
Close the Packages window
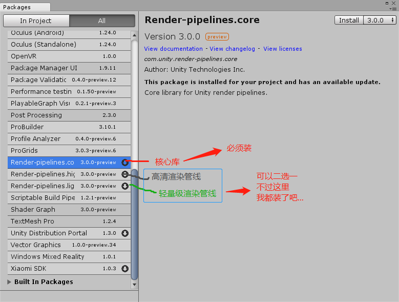pyautogui.click(x=394, y=3)
